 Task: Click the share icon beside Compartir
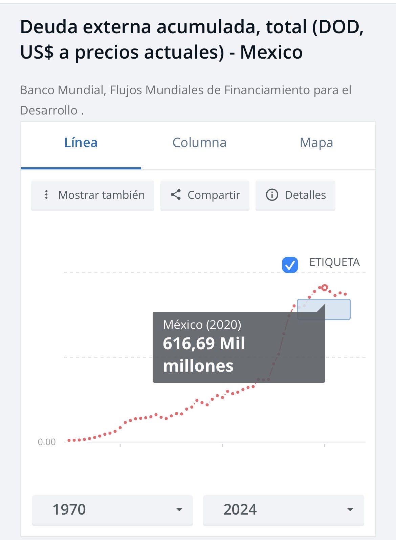[x=176, y=195]
